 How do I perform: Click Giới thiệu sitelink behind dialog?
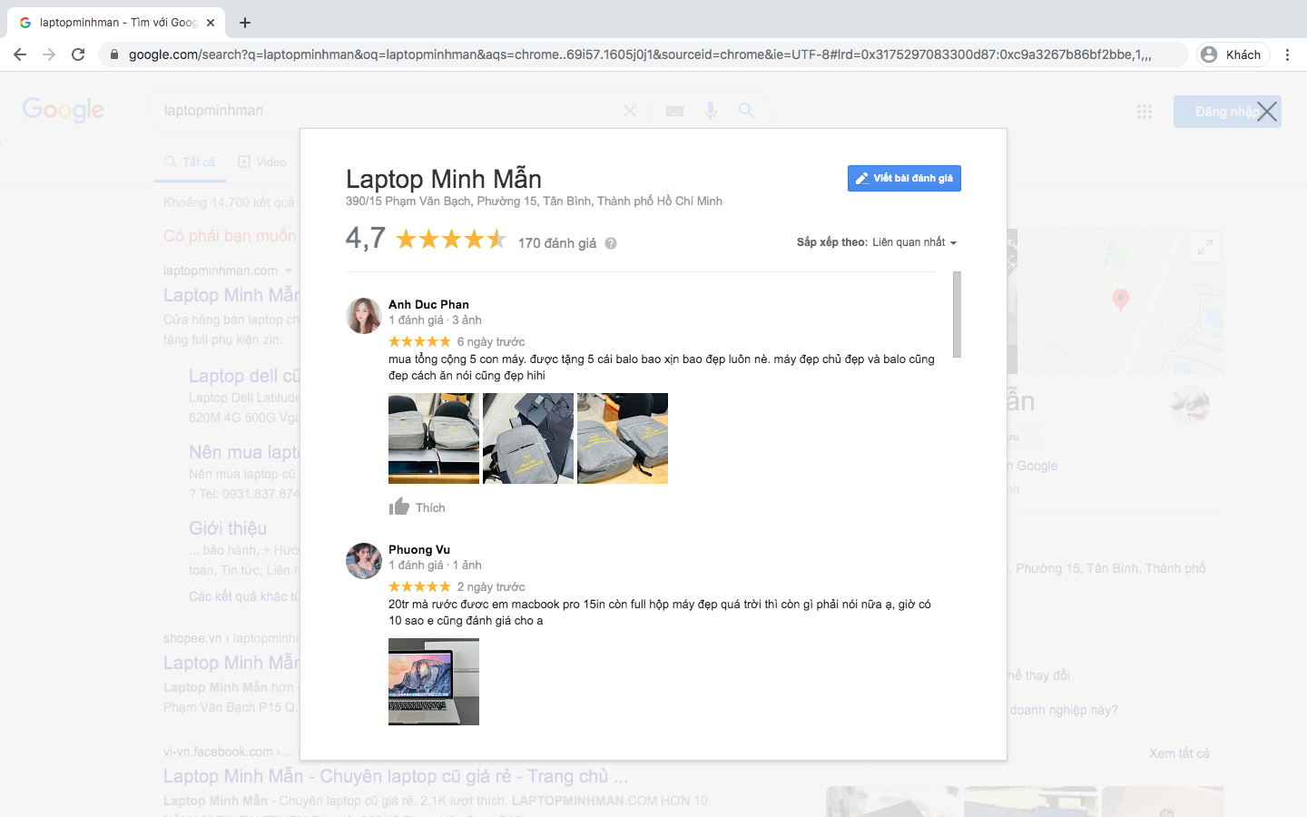[228, 528]
